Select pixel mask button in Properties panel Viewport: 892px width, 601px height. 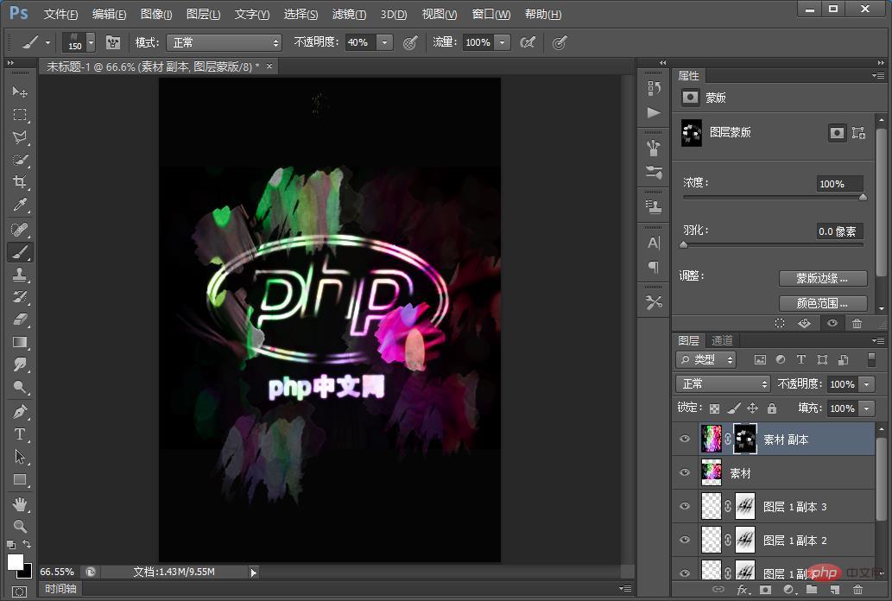coord(837,133)
